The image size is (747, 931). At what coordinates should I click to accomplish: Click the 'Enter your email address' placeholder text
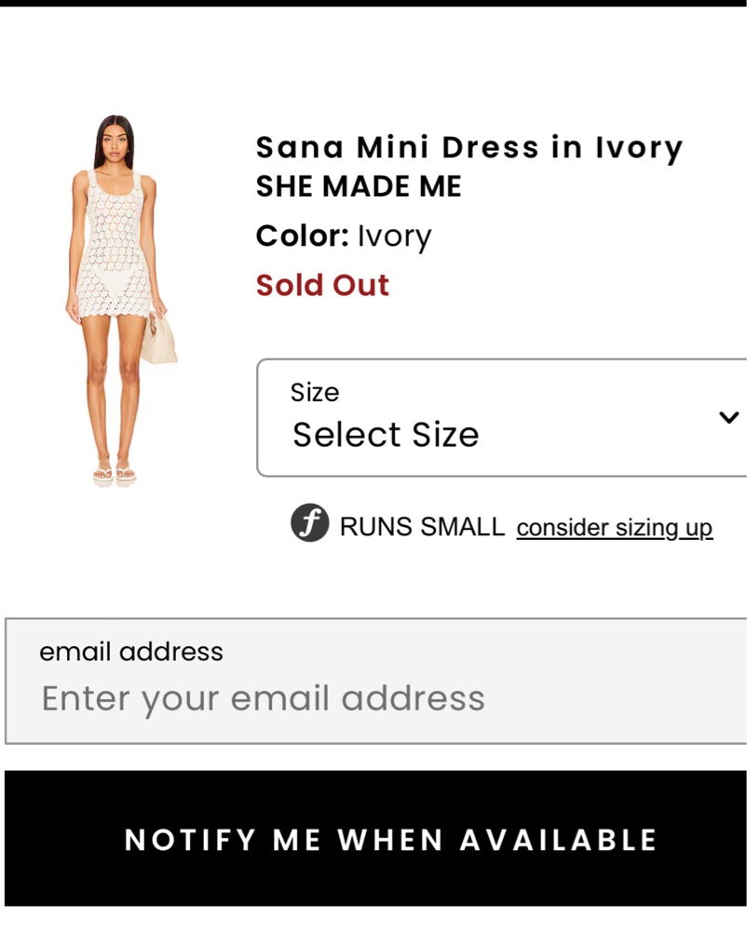(x=264, y=698)
